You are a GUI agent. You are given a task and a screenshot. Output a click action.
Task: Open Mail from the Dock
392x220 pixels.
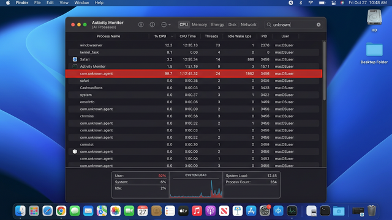tap(88, 211)
